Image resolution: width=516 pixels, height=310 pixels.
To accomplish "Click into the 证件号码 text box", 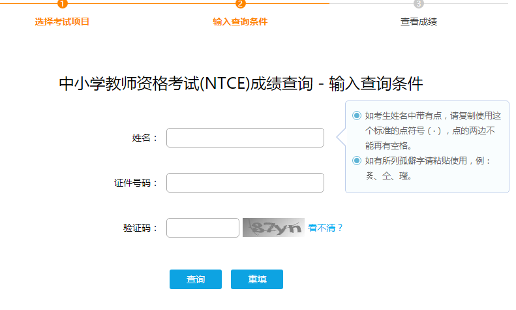I will (245, 183).
